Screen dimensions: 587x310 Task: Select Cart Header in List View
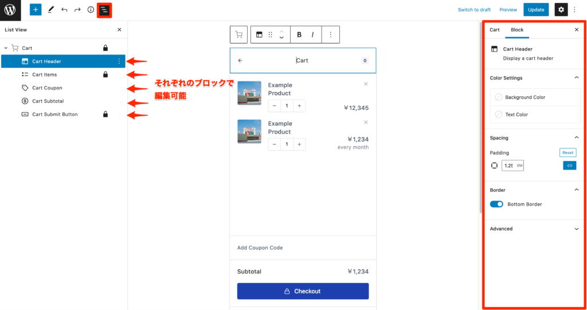63,61
